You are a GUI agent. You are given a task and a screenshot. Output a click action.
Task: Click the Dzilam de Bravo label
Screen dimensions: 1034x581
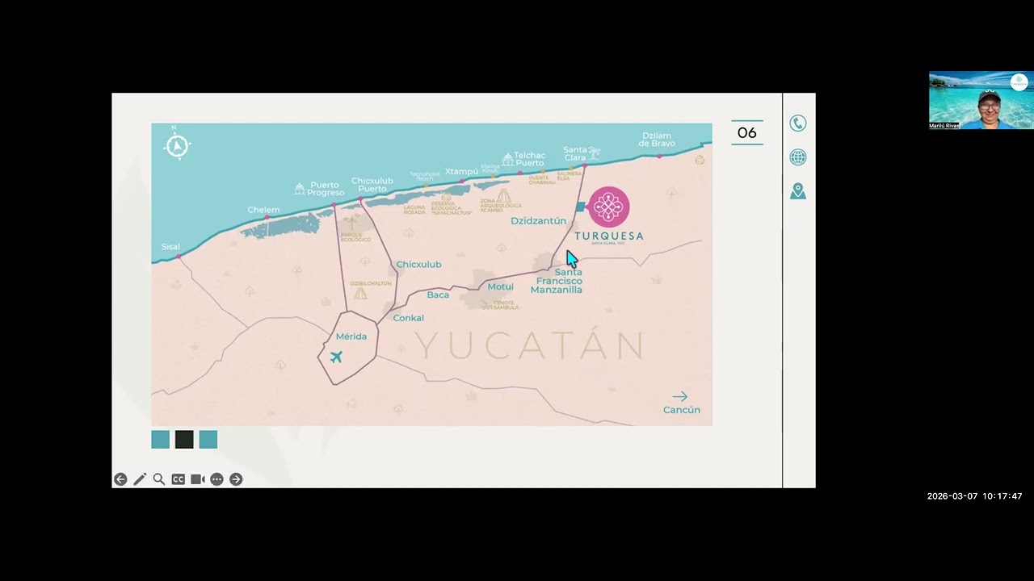pyautogui.click(x=657, y=140)
